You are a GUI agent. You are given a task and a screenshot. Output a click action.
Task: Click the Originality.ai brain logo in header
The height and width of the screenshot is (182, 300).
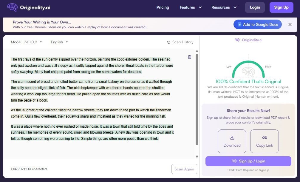click(x=12, y=7)
